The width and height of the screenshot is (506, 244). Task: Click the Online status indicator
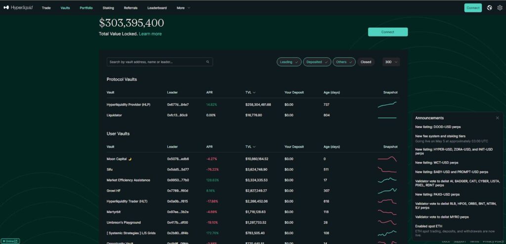tap(10, 241)
